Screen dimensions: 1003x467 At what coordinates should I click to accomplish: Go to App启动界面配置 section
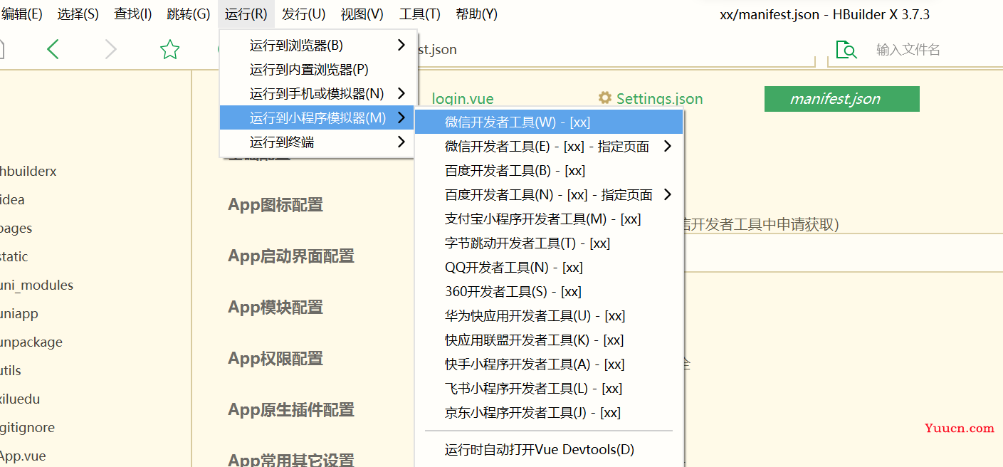tap(291, 256)
